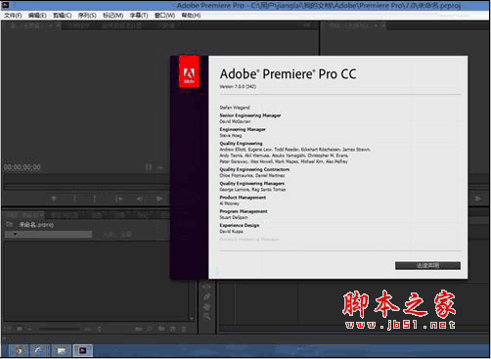Select the Zoom magnifier tool
The image size is (491, 359).
206,316
